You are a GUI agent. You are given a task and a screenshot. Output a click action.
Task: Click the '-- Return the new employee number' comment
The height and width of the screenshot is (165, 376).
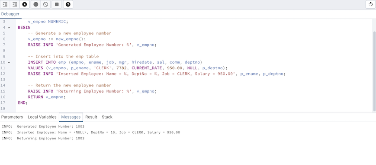(70, 85)
